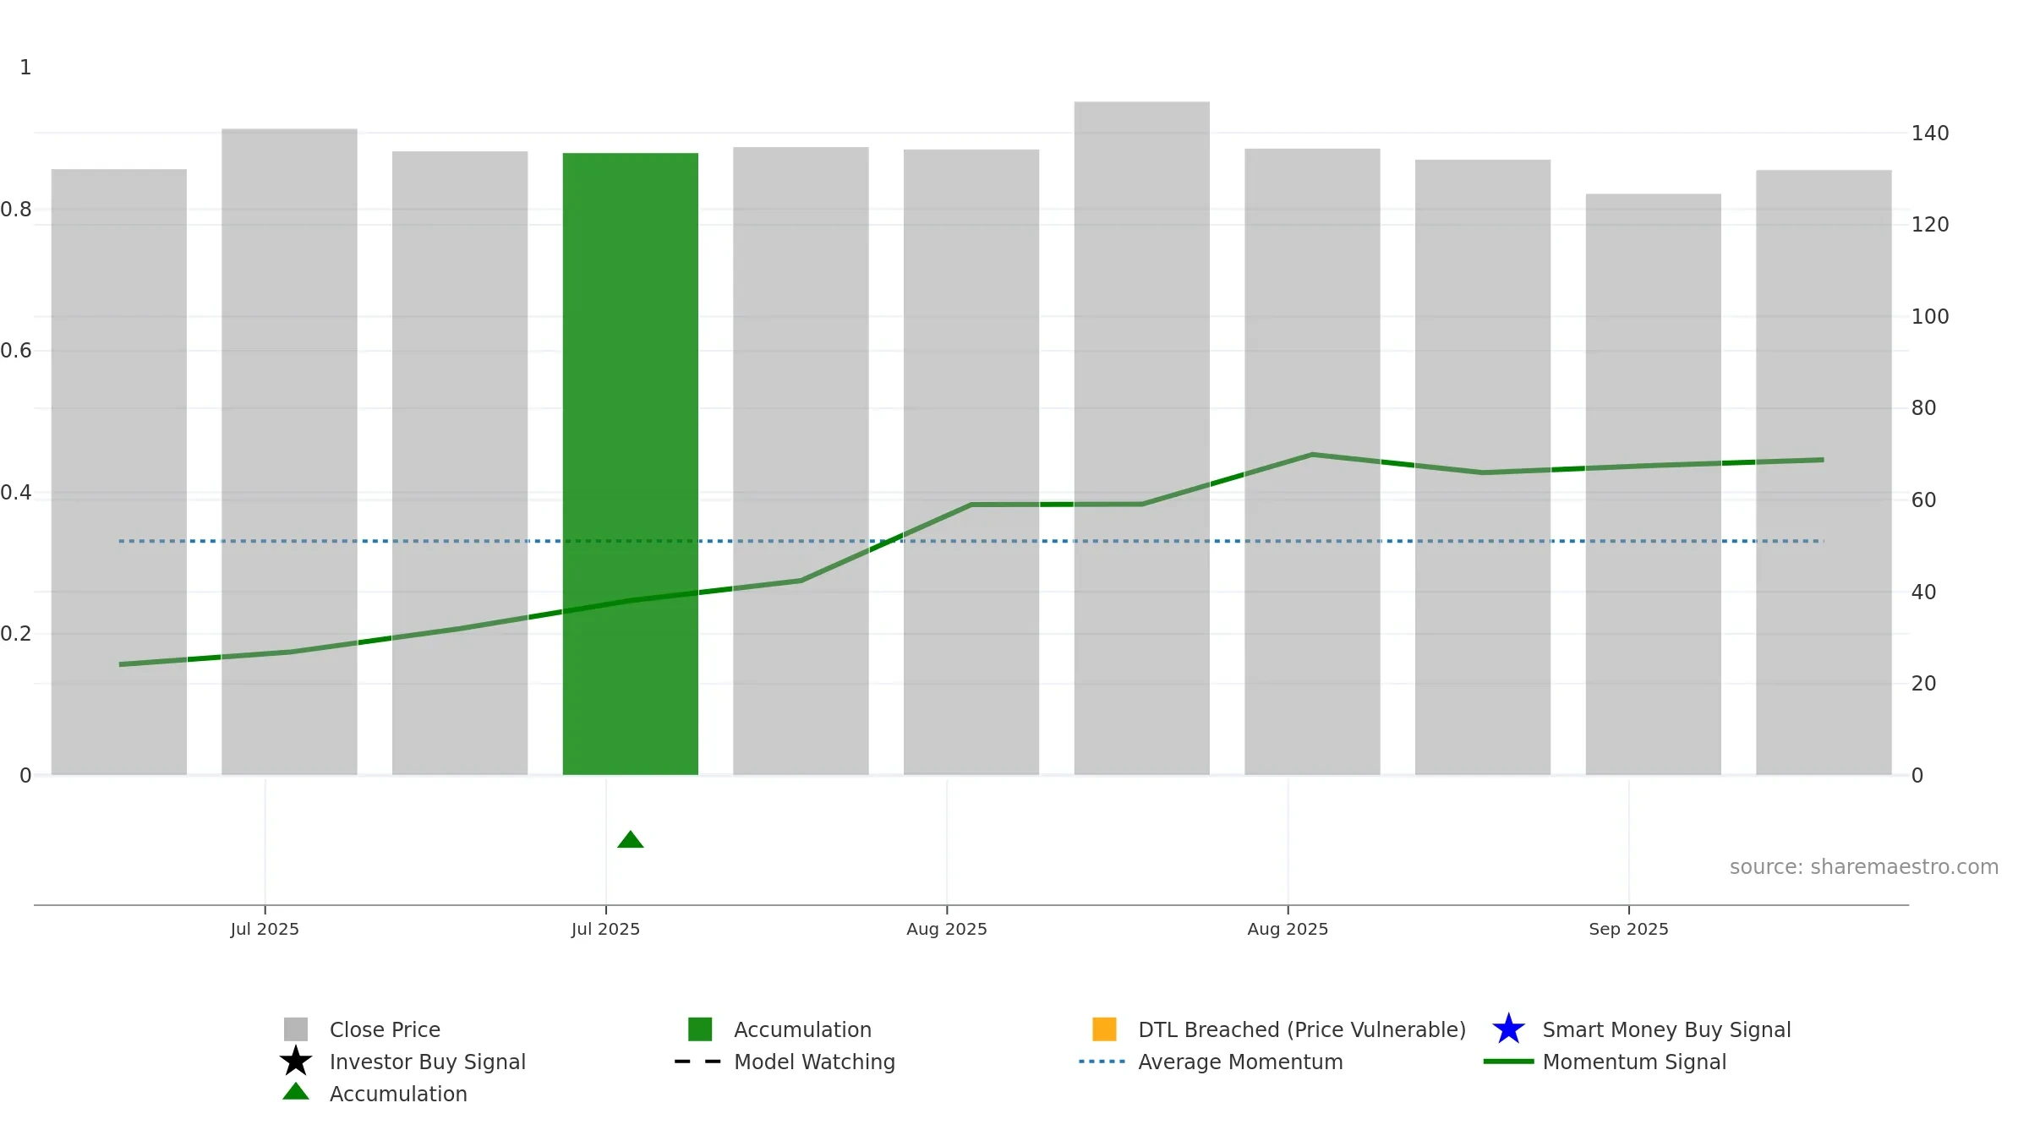Toggle the Momentum Signal legend label
2029x1141 pixels.
1634,1062
